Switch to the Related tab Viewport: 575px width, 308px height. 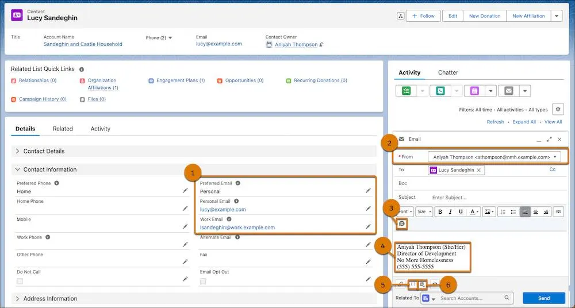point(63,129)
